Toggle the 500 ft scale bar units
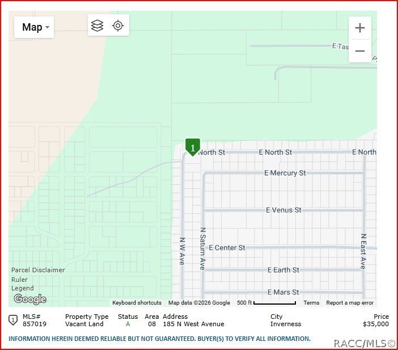 pos(266,303)
